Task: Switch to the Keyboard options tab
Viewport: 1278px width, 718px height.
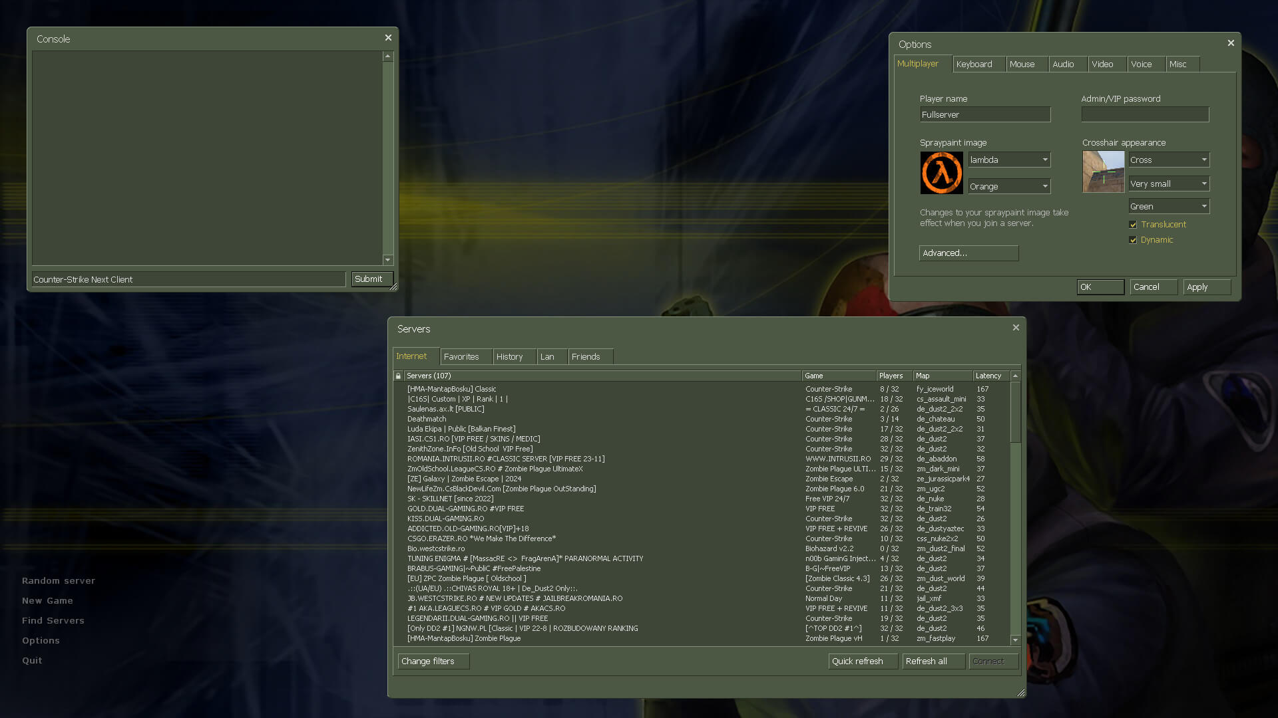Action: (x=973, y=63)
